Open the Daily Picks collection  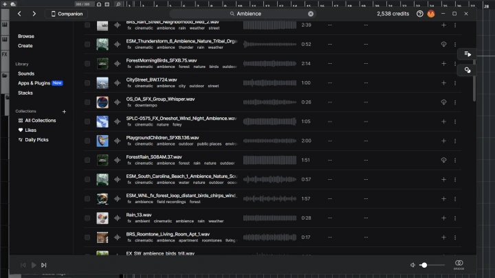click(33, 139)
